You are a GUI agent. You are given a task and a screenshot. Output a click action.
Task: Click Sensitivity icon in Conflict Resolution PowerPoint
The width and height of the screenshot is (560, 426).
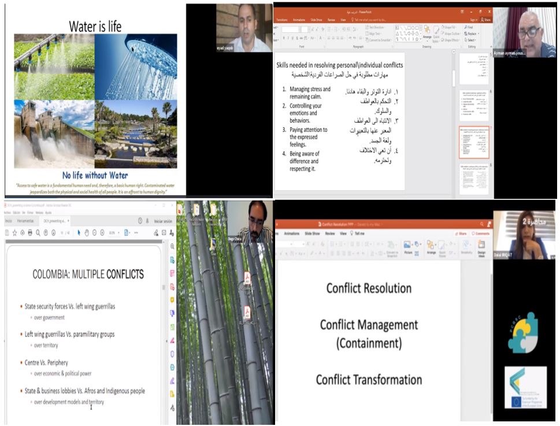tap(466, 246)
